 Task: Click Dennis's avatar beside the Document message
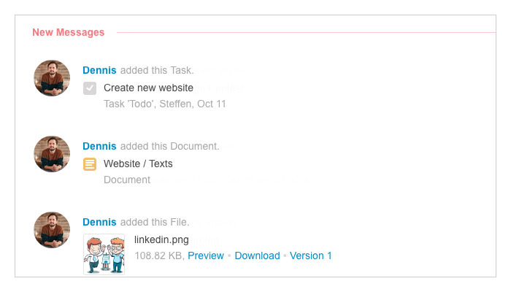click(x=52, y=154)
